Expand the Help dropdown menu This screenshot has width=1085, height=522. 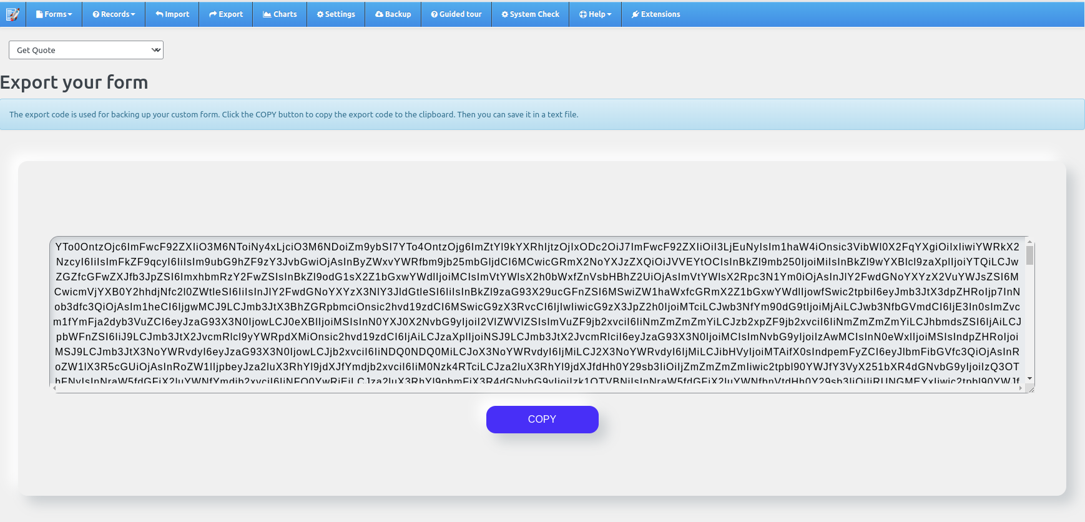point(596,14)
